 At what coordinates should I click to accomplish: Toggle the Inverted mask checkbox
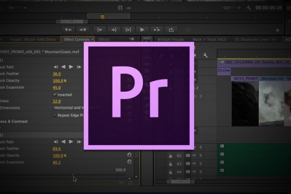pyautogui.click(x=55, y=95)
